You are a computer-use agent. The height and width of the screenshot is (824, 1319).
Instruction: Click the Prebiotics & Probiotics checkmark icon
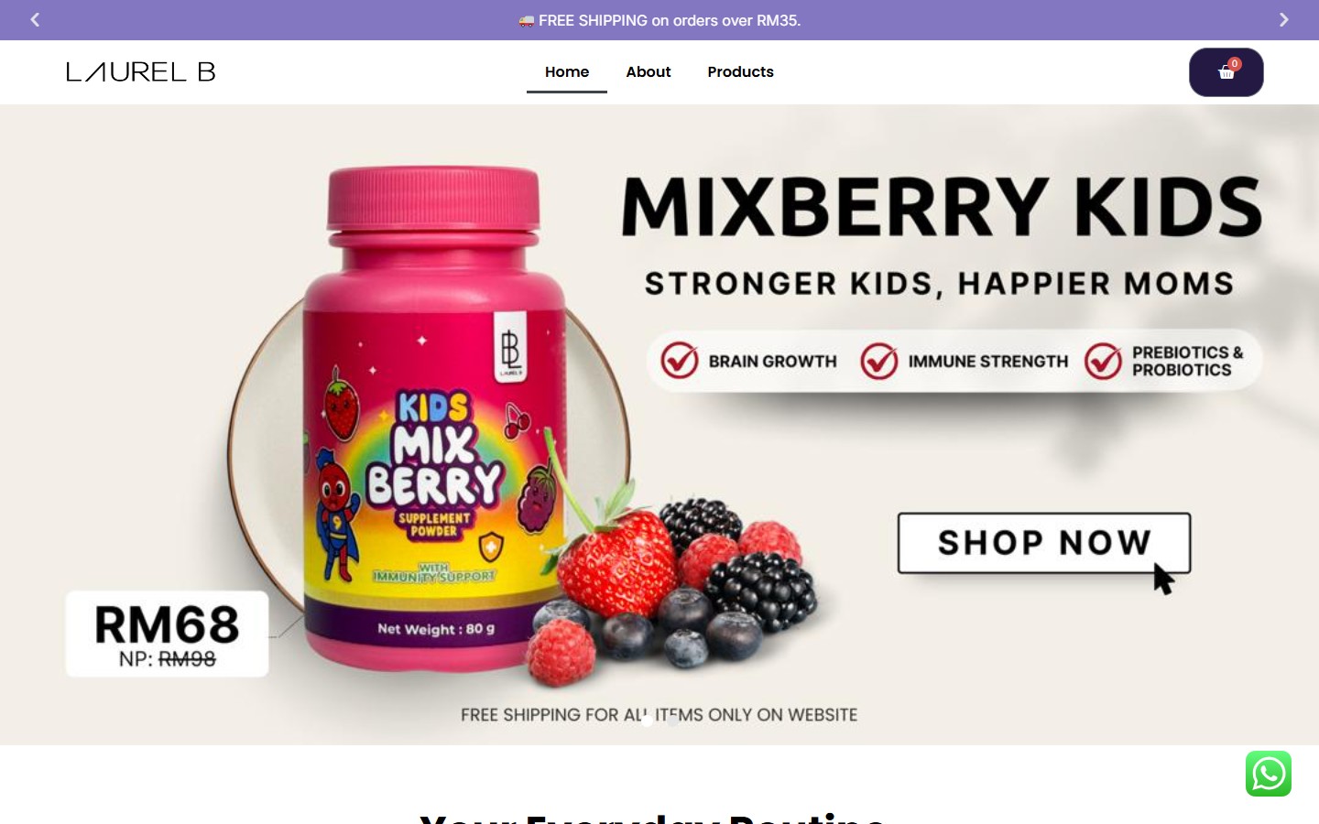coord(1103,361)
